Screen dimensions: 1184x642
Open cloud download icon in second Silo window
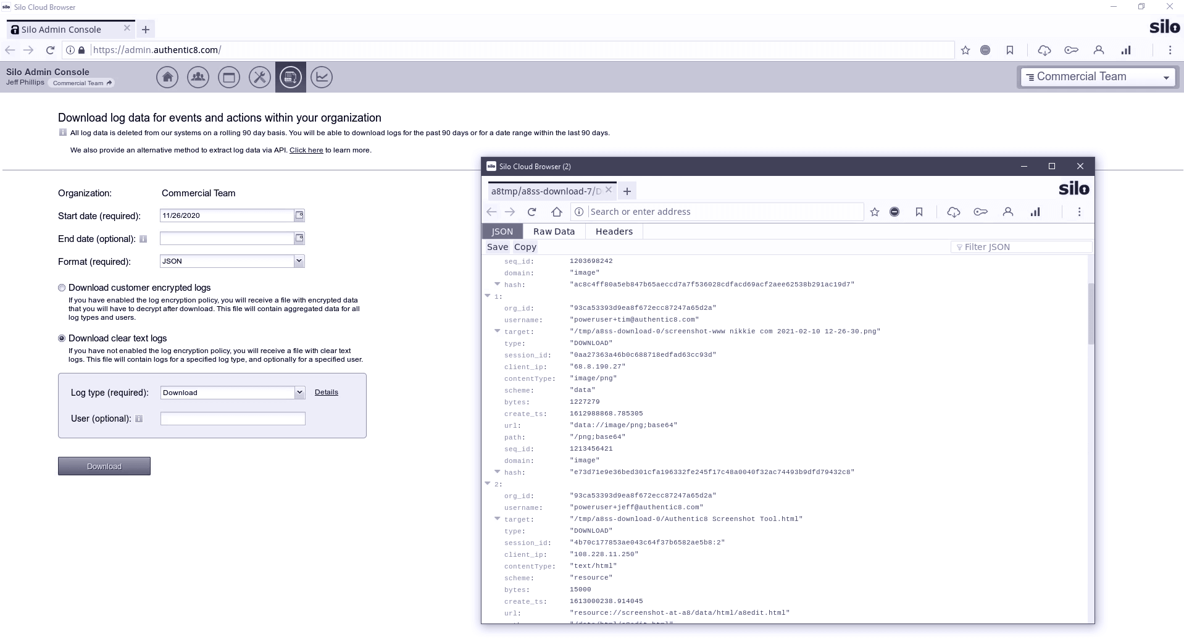[954, 212]
